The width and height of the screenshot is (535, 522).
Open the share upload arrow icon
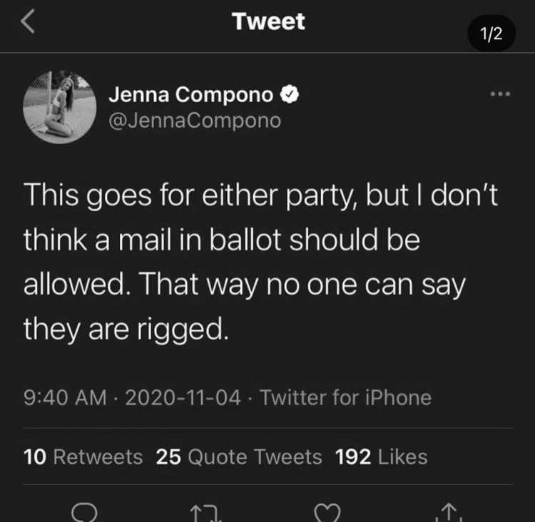[449, 512]
